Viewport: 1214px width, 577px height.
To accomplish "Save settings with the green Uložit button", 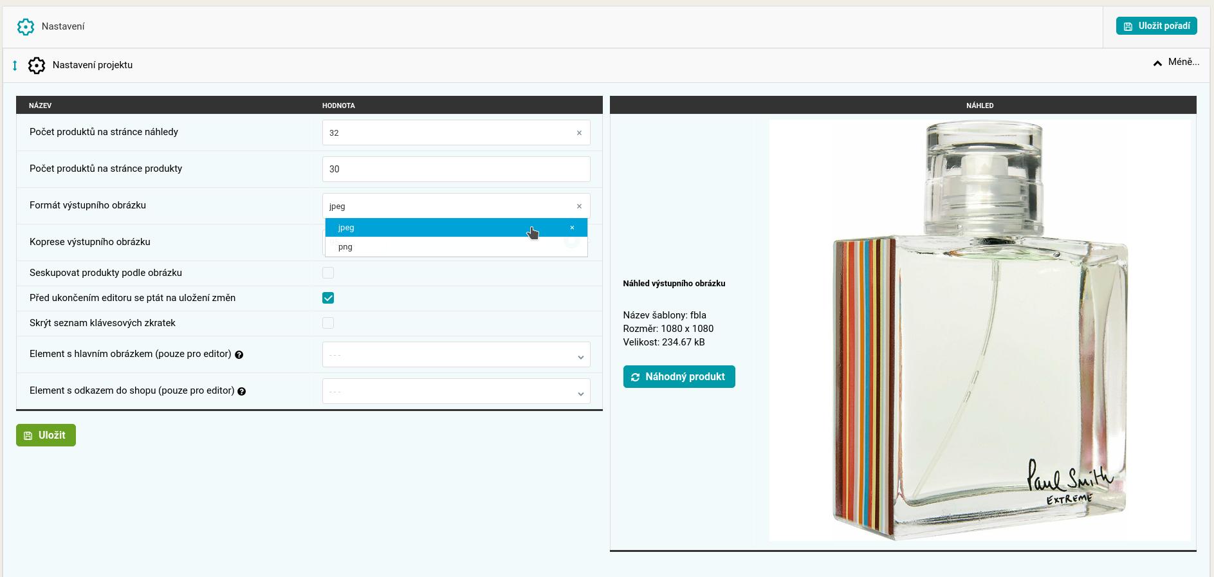I will [x=46, y=435].
